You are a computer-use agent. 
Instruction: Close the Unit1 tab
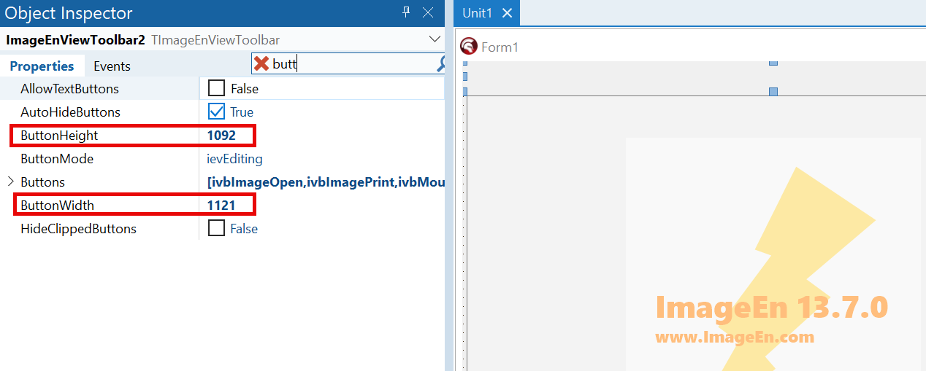[508, 13]
